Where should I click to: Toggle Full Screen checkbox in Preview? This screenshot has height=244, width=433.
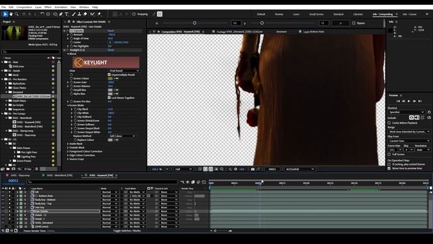point(389,155)
